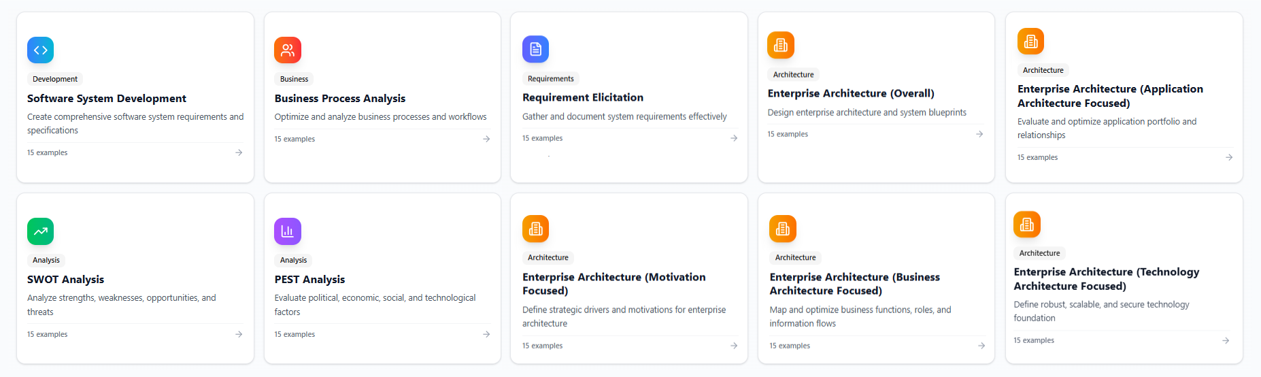Image resolution: width=1261 pixels, height=377 pixels.
Task: Open Enterprise Architecture (Application Architecture Focused) title
Action: 1110,96
